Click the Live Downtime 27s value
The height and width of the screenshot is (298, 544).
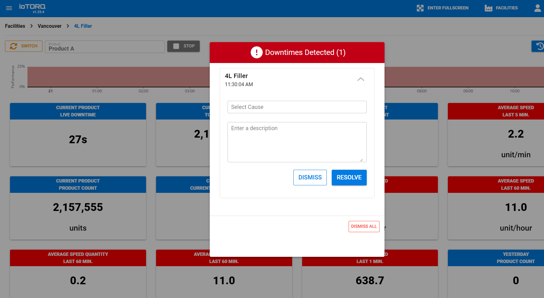pos(78,139)
